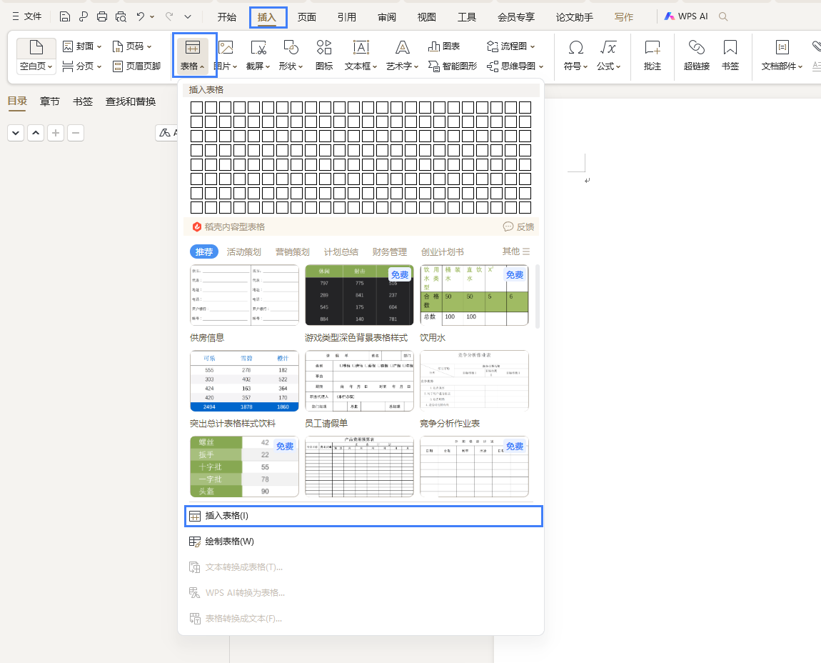Choose the 员工请假单 table template
Screen dimensions: 821x663
(x=359, y=381)
